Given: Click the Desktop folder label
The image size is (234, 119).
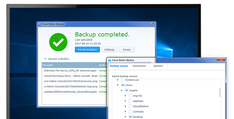Looking at the screenshot, I should pyautogui.click(x=138, y=117).
